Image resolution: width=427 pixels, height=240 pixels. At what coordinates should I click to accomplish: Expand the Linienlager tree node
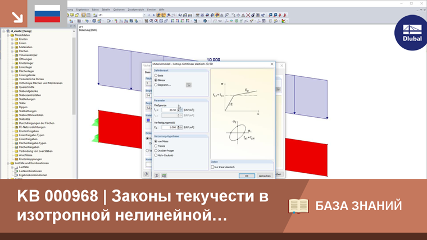(12, 67)
